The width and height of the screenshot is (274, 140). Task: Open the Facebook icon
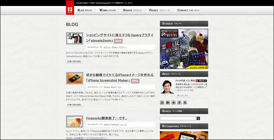[x=179, y=102]
